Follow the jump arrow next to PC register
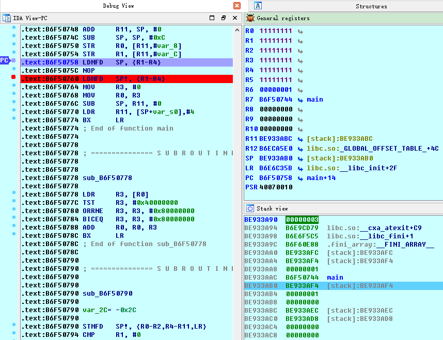 pos(300,179)
